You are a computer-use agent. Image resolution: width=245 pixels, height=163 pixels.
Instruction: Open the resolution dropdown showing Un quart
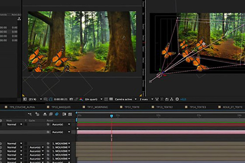(94, 99)
